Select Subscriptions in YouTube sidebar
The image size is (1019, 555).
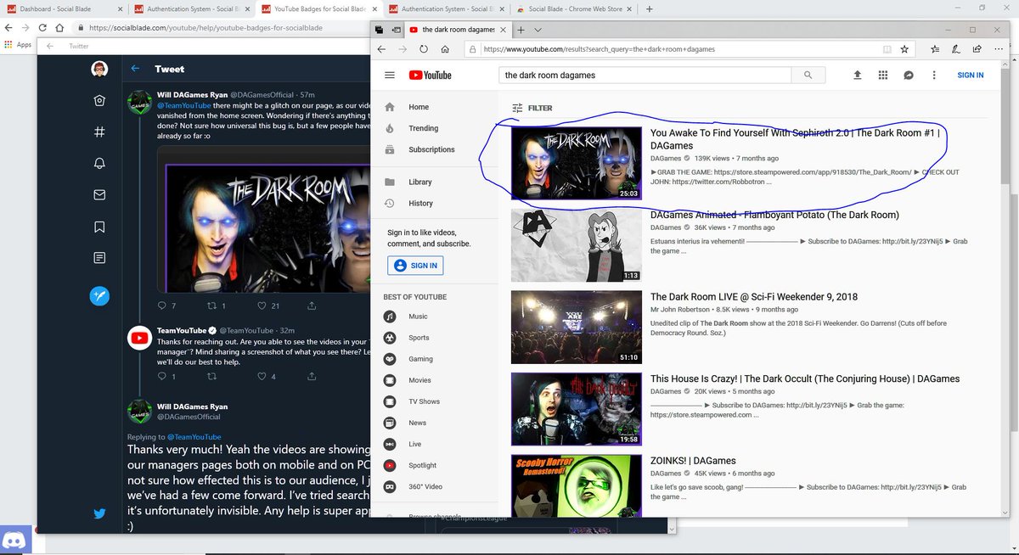(x=431, y=149)
